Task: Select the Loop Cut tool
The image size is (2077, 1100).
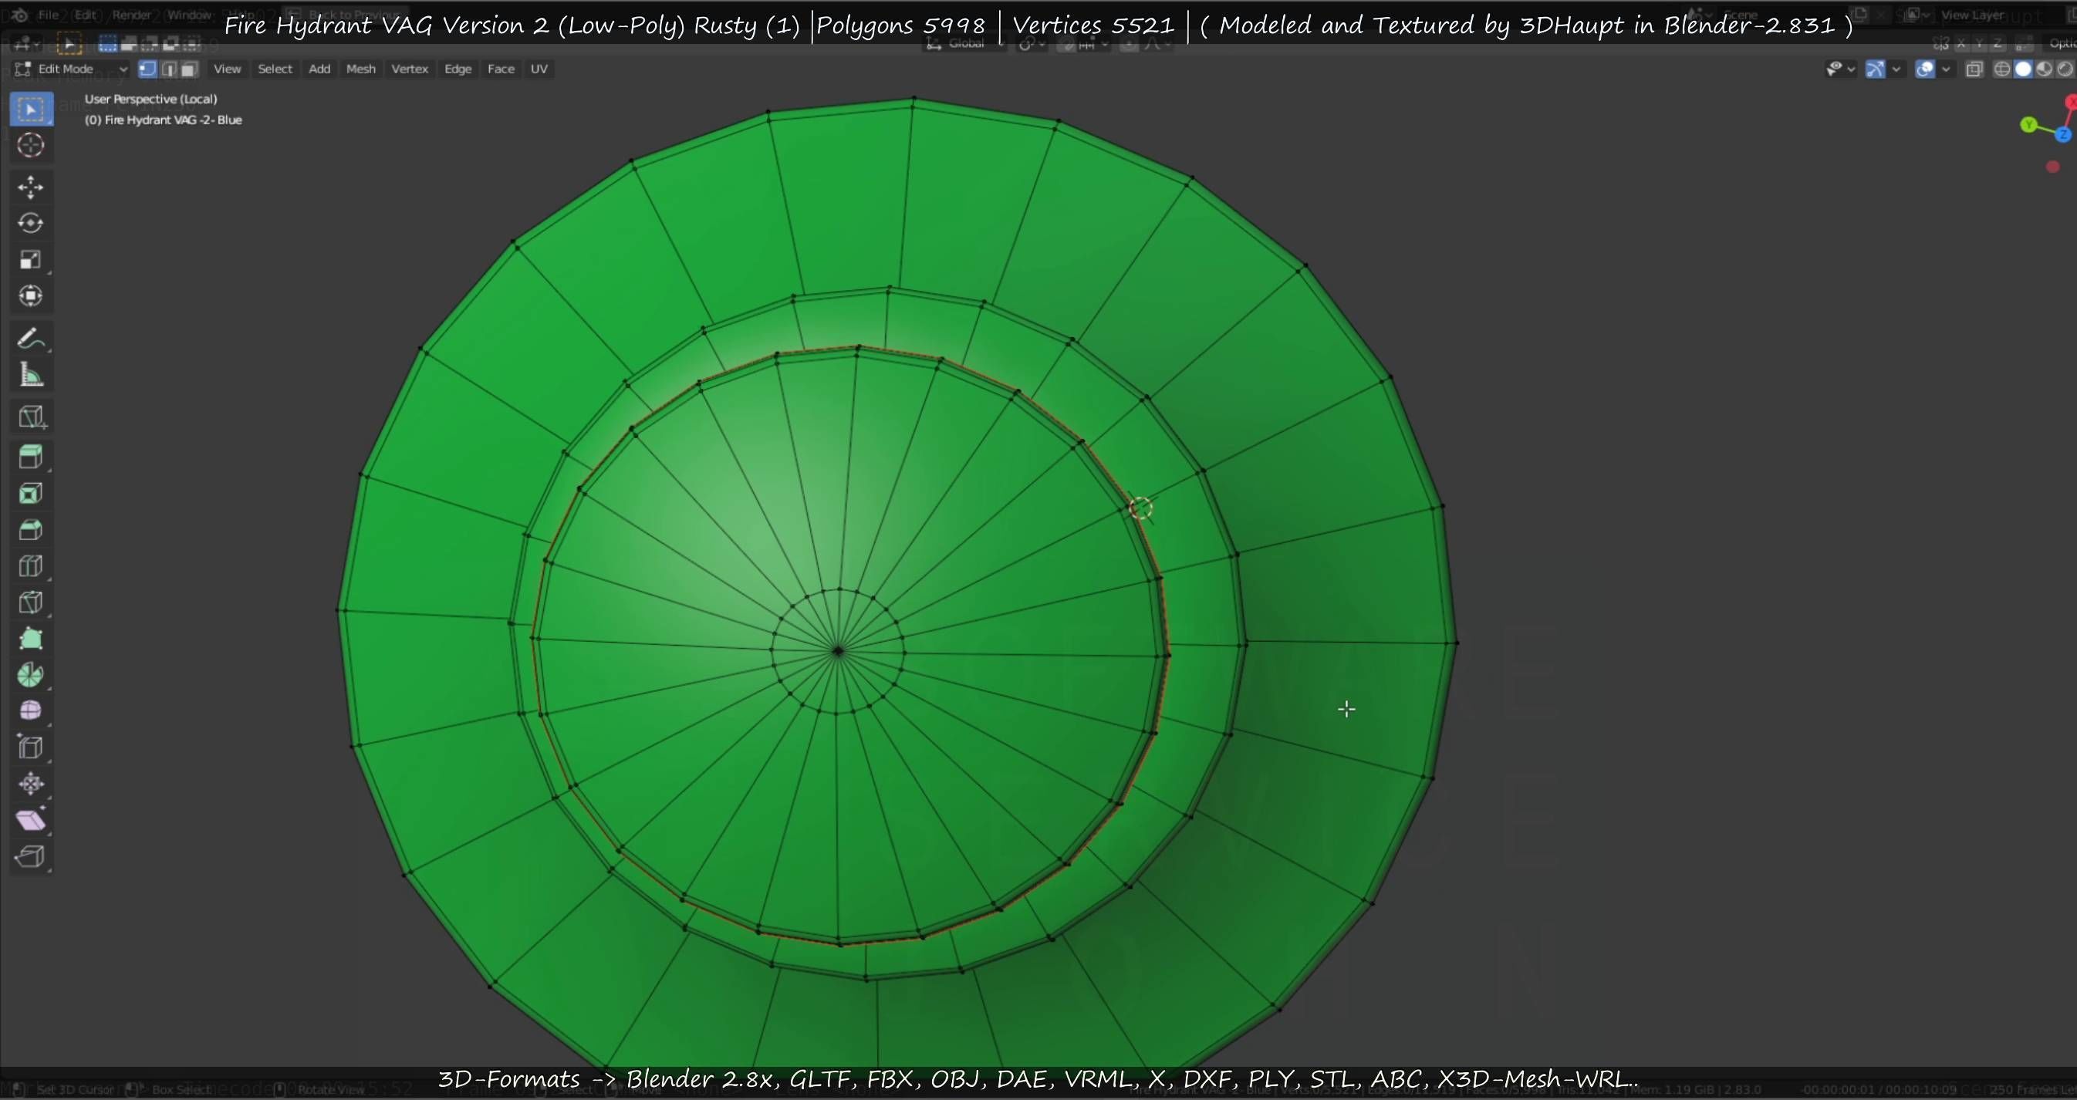Action: coord(31,565)
